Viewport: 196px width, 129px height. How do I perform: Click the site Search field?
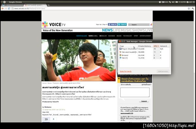pos(139,25)
